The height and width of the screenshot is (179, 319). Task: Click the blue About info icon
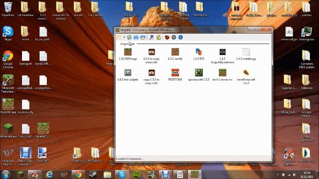(x=180, y=37)
